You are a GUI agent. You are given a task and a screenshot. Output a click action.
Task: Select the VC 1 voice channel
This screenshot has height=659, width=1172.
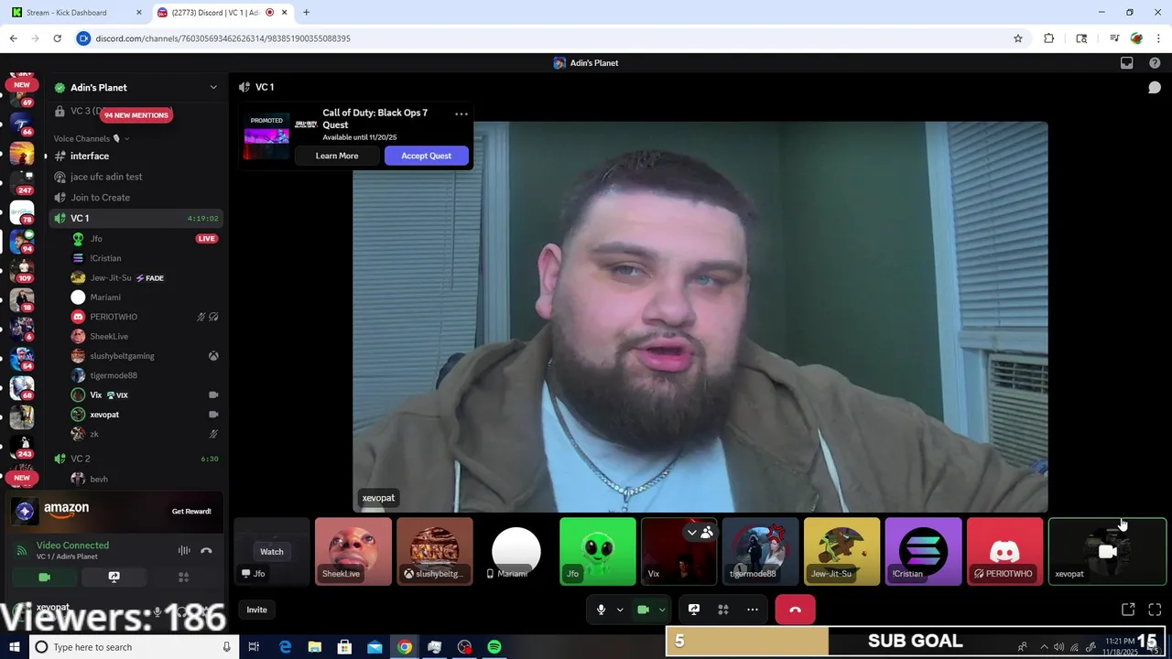pos(136,218)
